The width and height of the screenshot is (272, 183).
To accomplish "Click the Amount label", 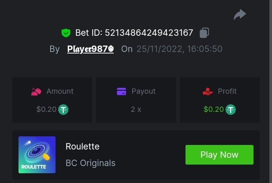I will click(x=60, y=91).
